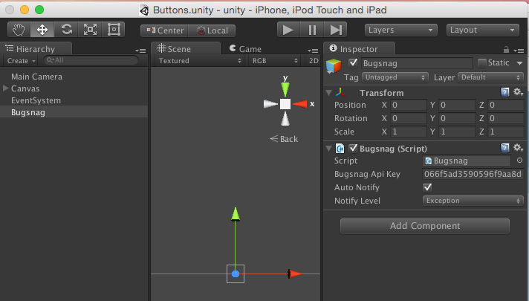This screenshot has height=301, width=529.
Task: Pause the game playback
Action: (x=312, y=30)
